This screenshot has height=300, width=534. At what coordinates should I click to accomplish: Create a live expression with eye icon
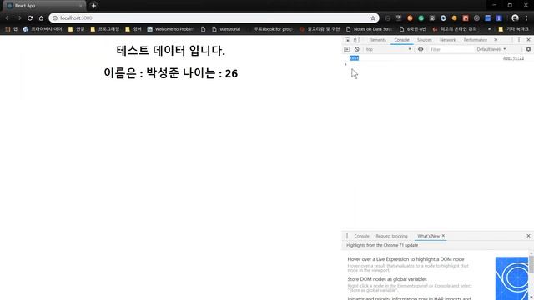point(421,49)
